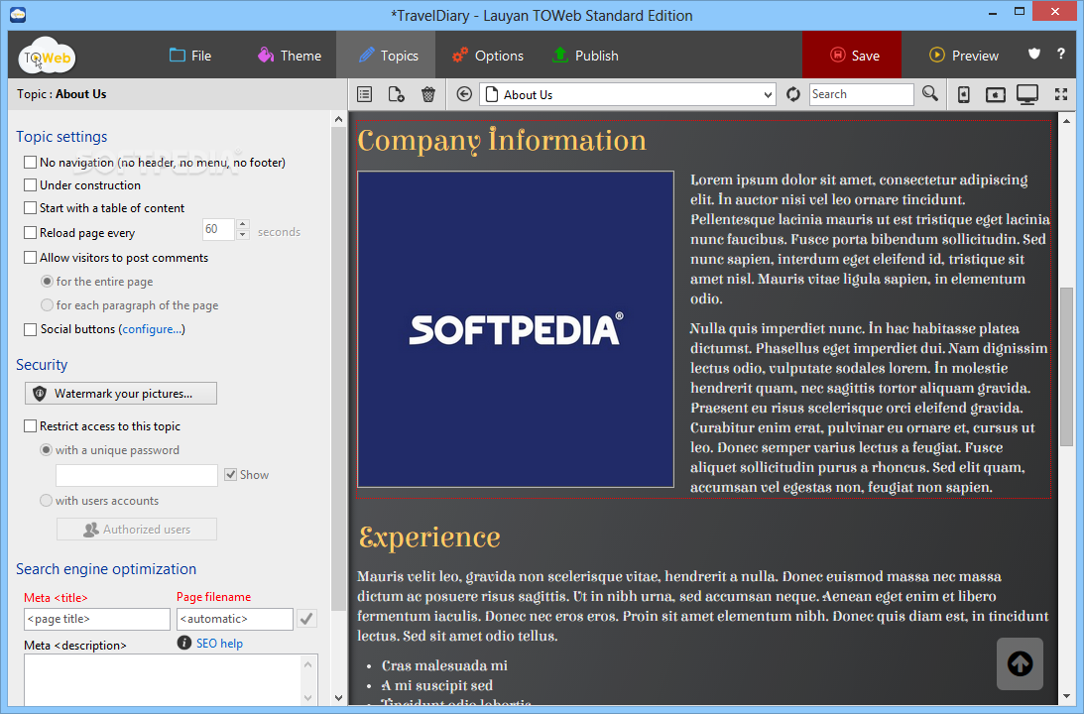This screenshot has width=1084, height=714.
Task: Toggle Social buttons checkbox
Action: [31, 329]
